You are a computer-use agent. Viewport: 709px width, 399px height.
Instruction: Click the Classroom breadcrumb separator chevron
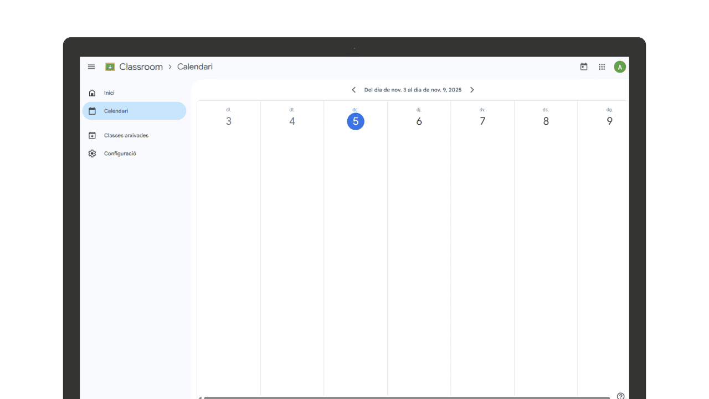[x=170, y=66]
